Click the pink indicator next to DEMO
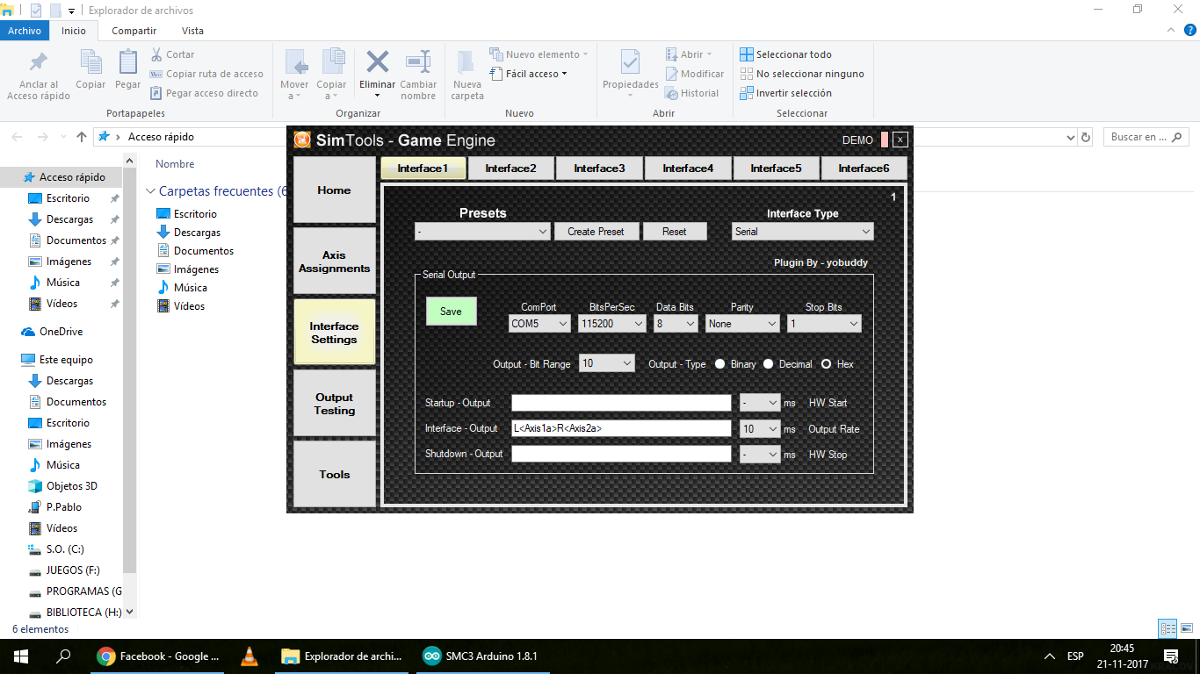This screenshot has width=1200, height=674. pos(885,140)
